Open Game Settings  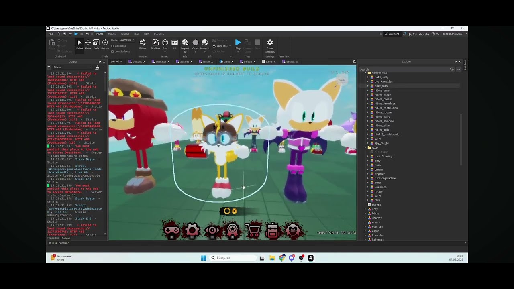point(270,45)
